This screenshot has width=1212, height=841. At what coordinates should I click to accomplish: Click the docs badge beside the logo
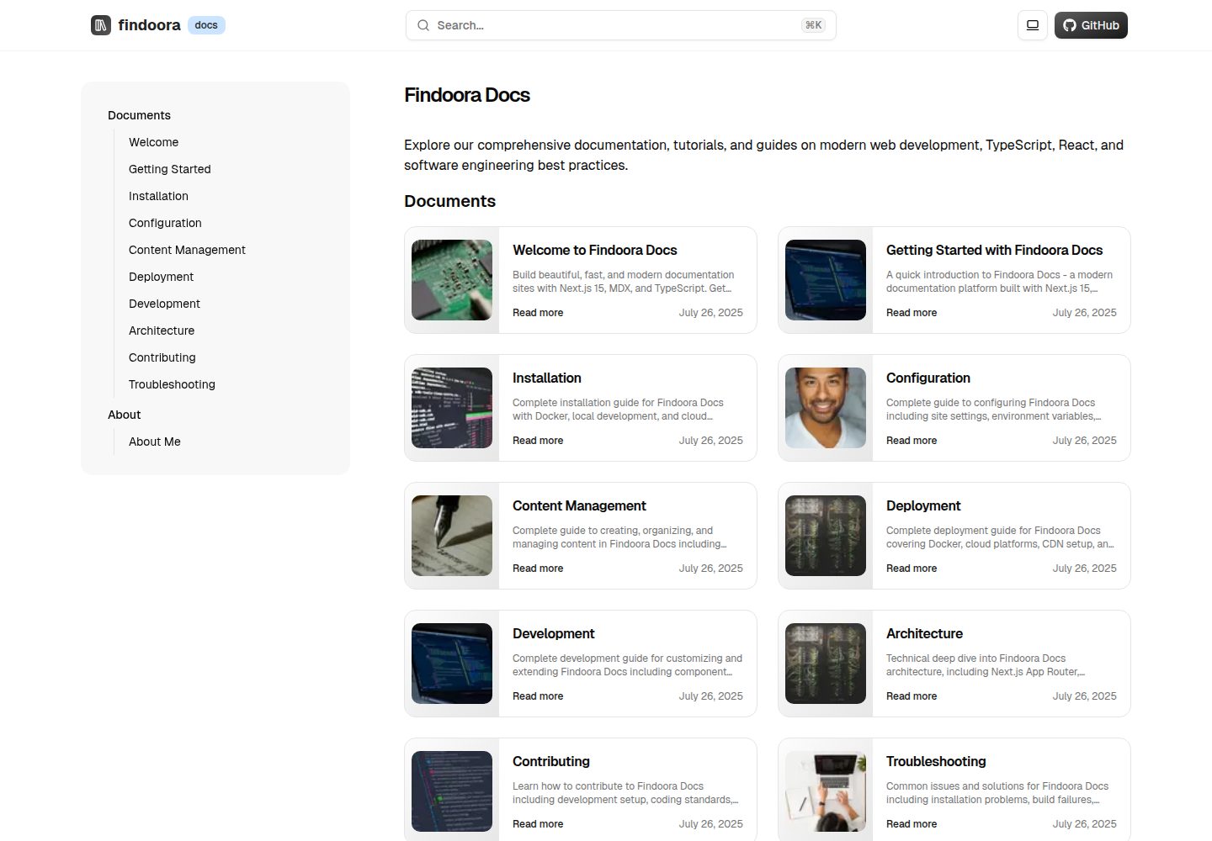(206, 25)
